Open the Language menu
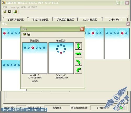The height and width of the screenshot is (113, 131). 14,7
